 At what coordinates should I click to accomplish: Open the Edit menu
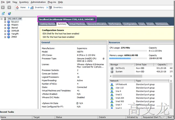8,2
